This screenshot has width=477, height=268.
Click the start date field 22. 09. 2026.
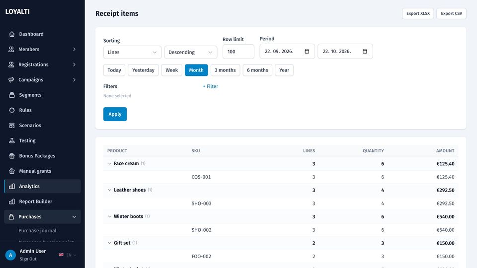(287, 51)
